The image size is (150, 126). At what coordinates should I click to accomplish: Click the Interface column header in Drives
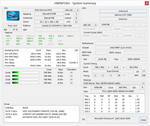point(13,108)
